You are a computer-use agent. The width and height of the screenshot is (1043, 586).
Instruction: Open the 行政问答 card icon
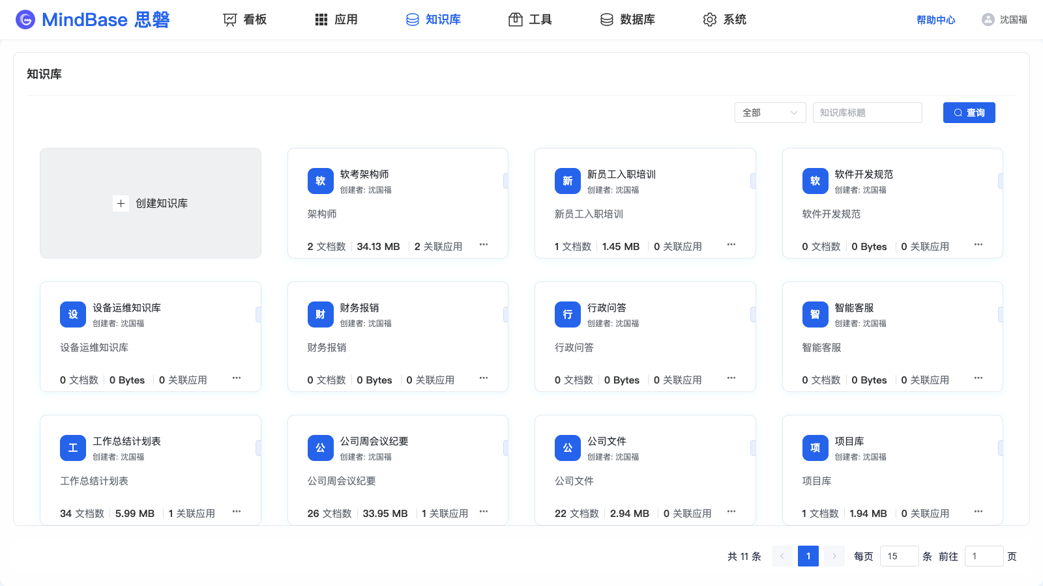point(568,314)
